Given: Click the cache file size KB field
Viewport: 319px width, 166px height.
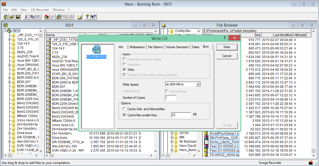Looking at the screenshot, I should (x=181, y=115).
